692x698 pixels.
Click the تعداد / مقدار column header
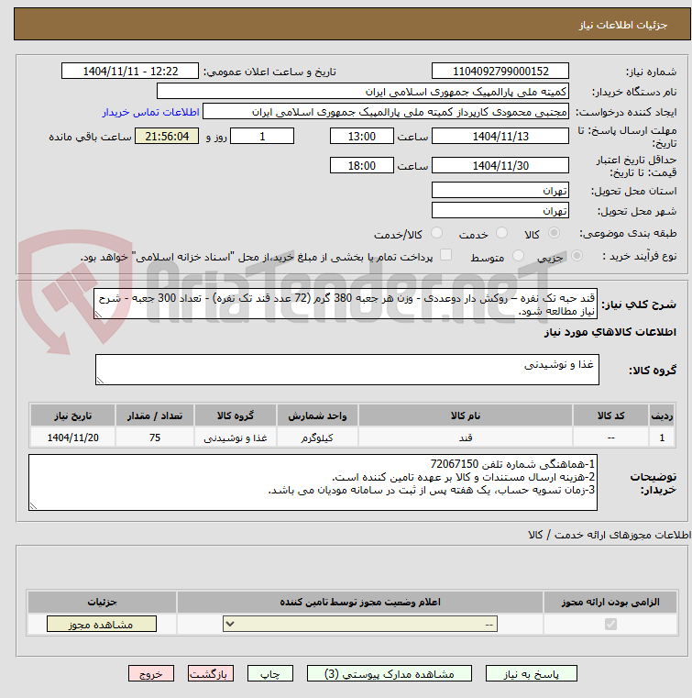(154, 415)
